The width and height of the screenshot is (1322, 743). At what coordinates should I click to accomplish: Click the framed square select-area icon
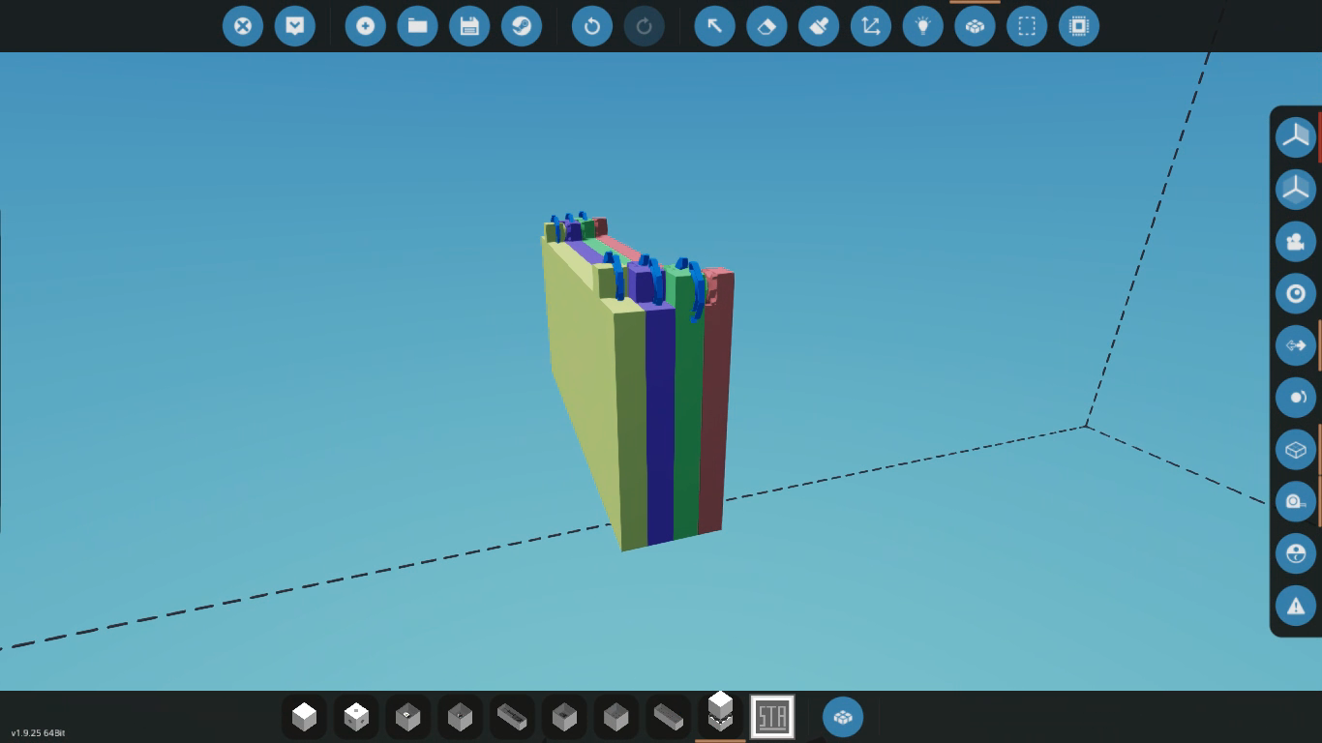(x=1079, y=26)
